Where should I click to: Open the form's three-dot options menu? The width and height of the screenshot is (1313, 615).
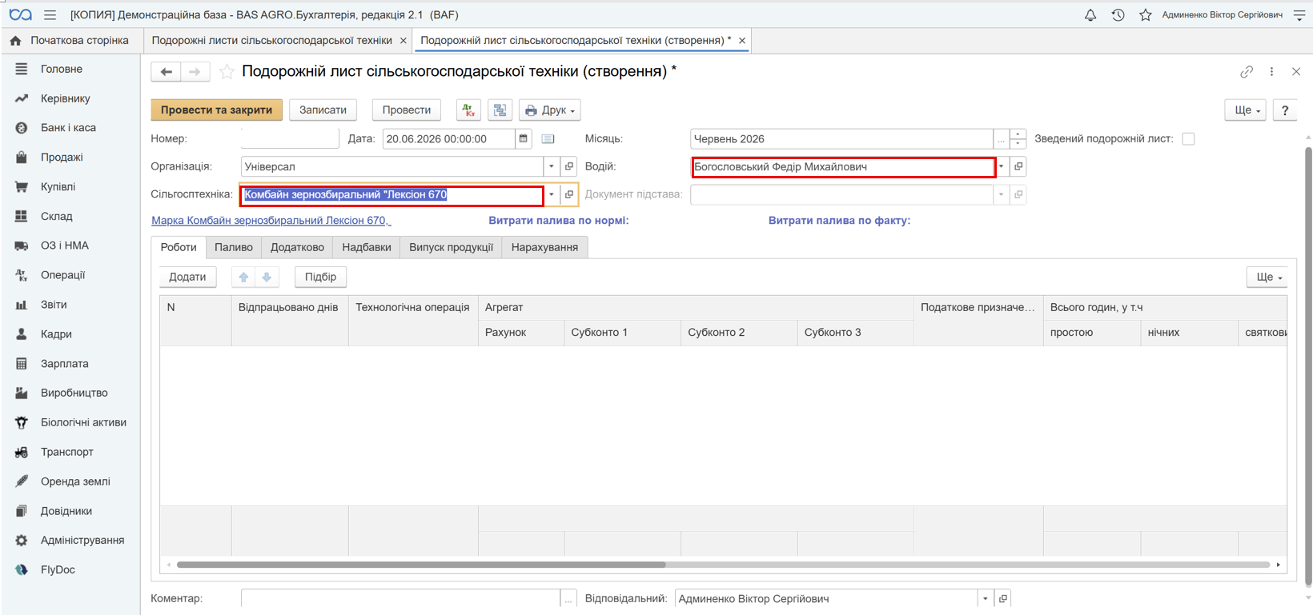[1271, 72]
